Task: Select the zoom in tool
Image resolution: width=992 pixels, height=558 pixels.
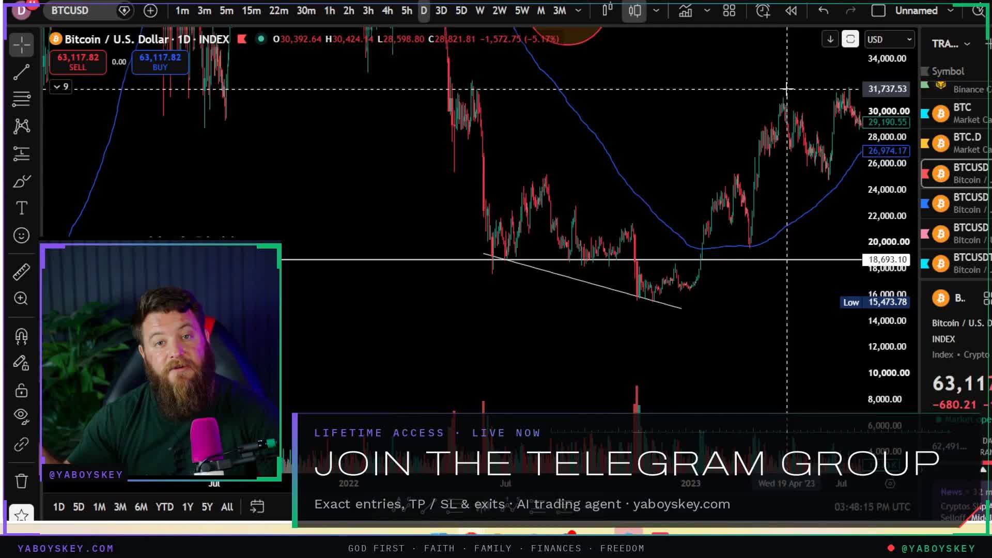Action: (21, 299)
